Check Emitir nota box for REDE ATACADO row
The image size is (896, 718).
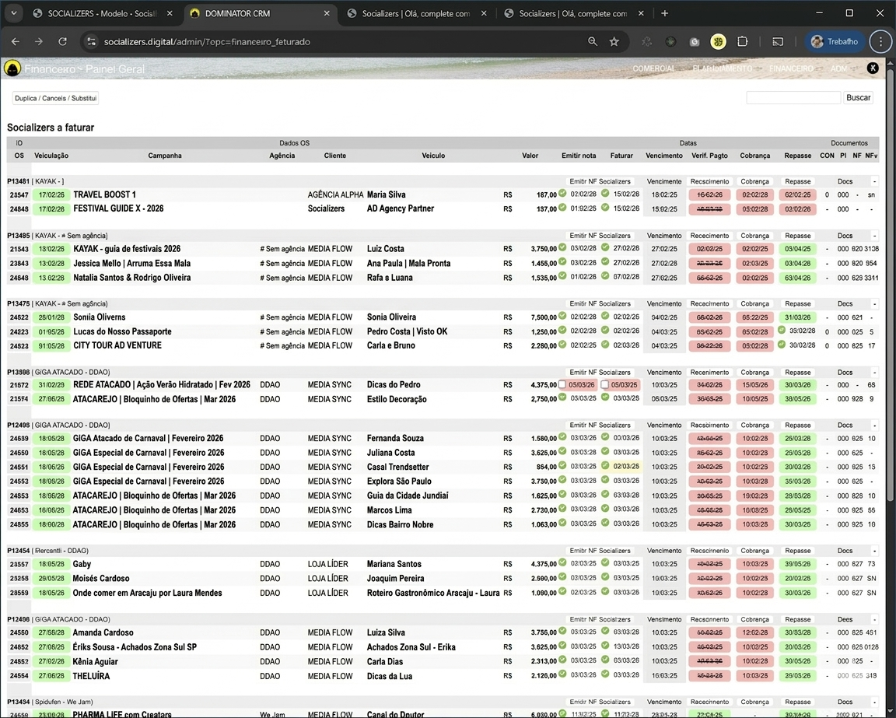(x=562, y=384)
